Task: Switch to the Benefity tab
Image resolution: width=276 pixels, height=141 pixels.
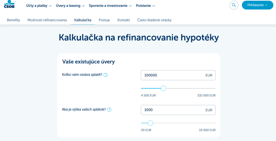Action: click(x=13, y=20)
